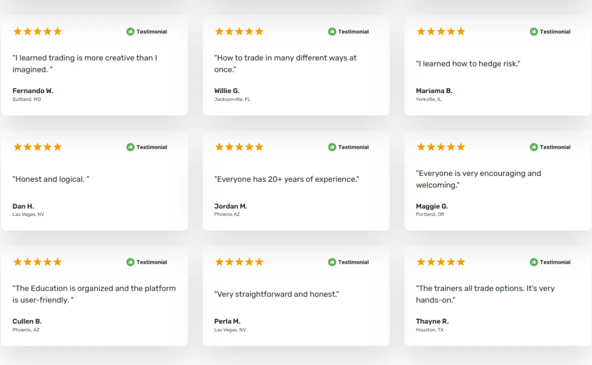Click thumbs-up Testimonial badge on Willie G.'s card
592x365 pixels.
[348, 32]
